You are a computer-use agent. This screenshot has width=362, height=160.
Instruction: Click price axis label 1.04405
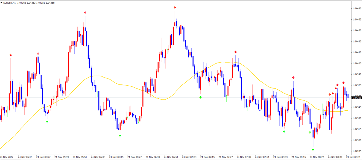(x=356, y=63)
